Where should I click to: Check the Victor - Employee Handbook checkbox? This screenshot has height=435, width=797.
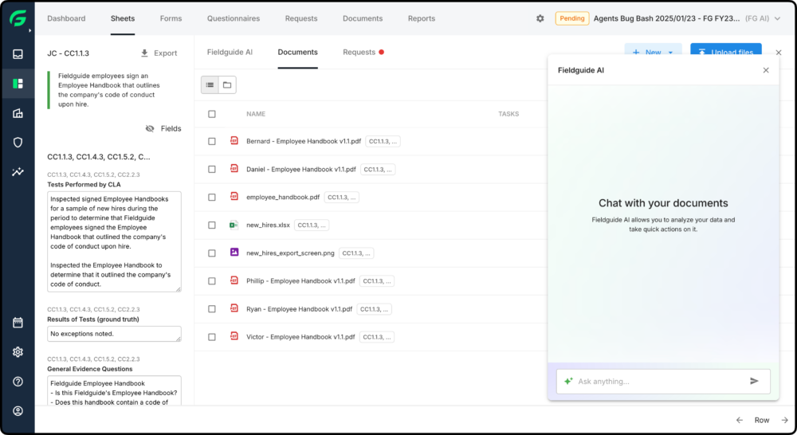[x=212, y=337]
